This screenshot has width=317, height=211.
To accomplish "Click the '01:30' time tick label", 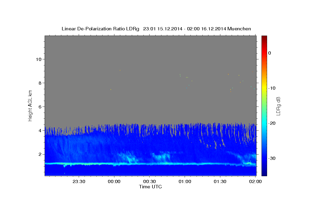I will coord(220,181).
